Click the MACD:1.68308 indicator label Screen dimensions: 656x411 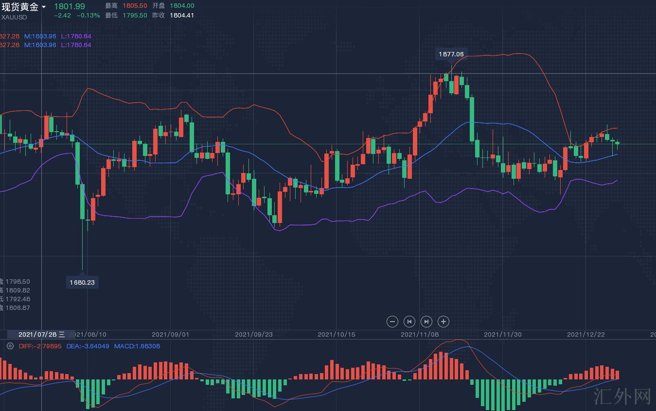click(x=137, y=346)
